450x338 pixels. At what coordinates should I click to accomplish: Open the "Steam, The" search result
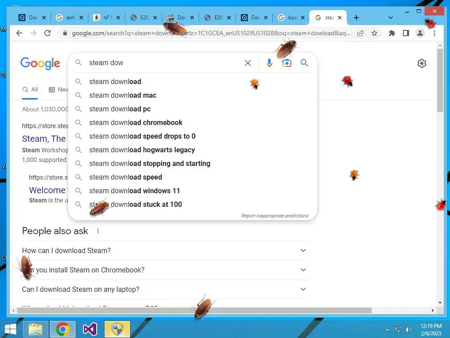(x=44, y=139)
